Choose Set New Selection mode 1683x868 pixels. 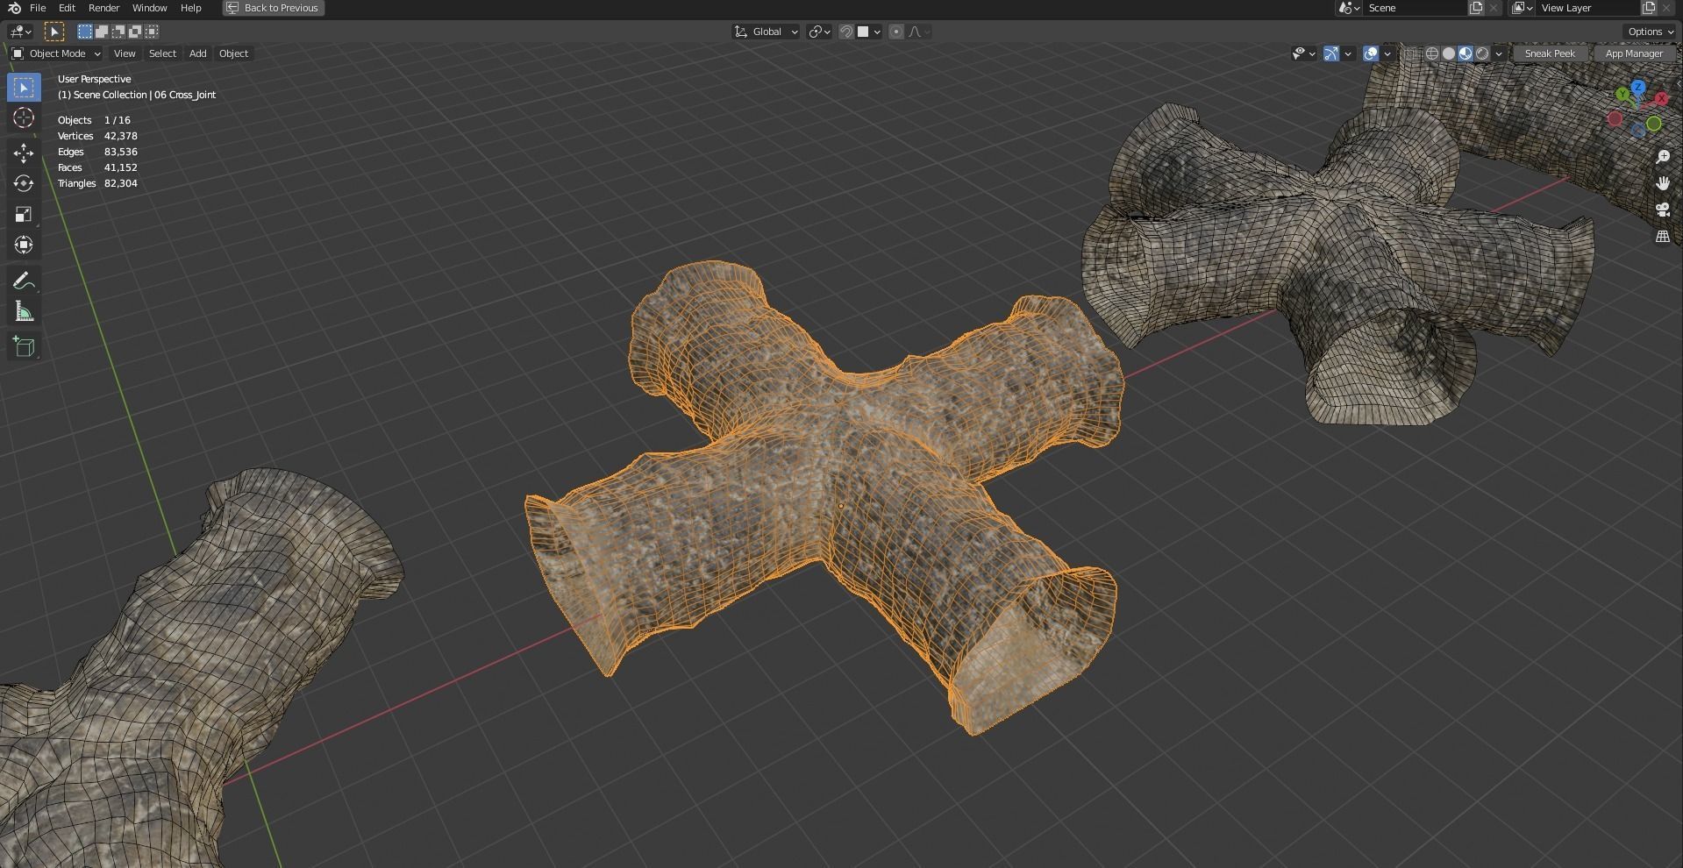coord(85,32)
